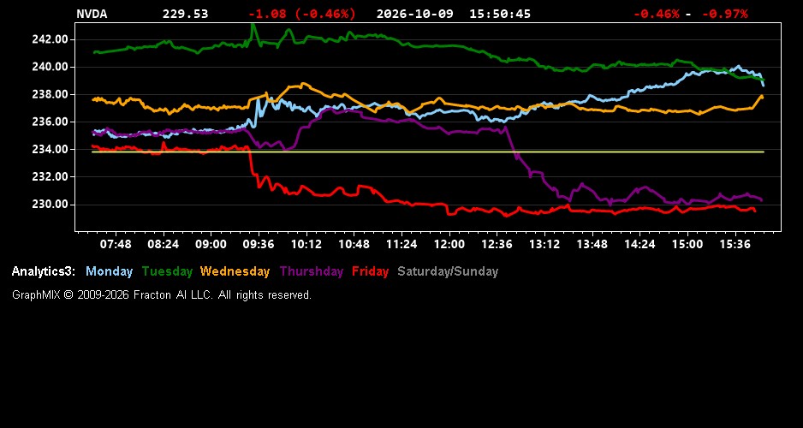803x428 pixels.
Task: Click the NVDA ticker symbol
Action: (x=92, y=15)
